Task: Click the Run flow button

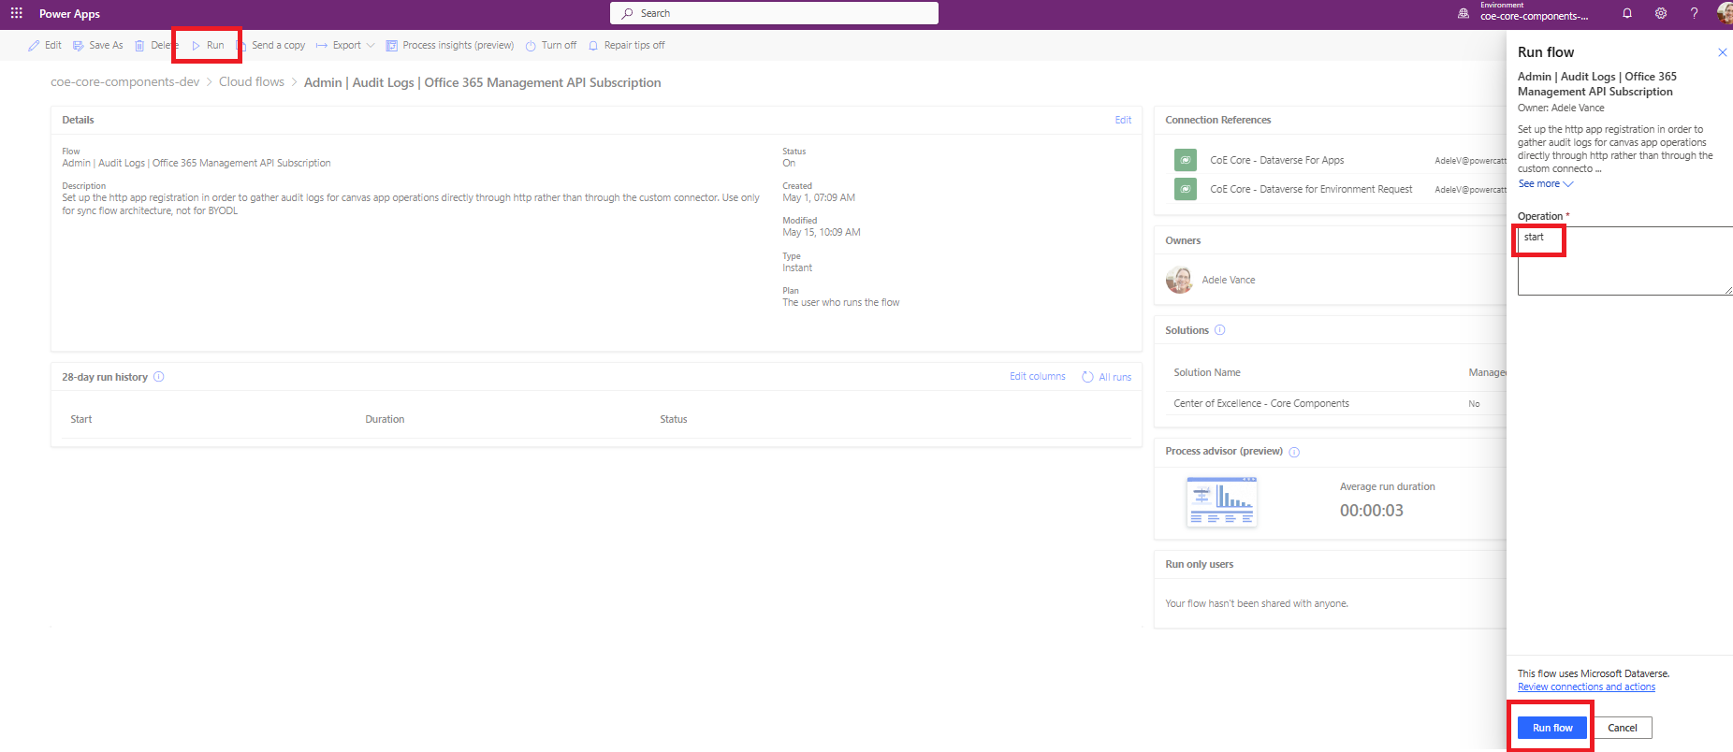Action: 1552,728
